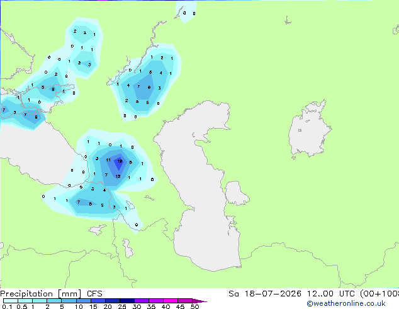Click the legend scale label "35"
Screen dimensions: 399x309
tap(151, 306)
